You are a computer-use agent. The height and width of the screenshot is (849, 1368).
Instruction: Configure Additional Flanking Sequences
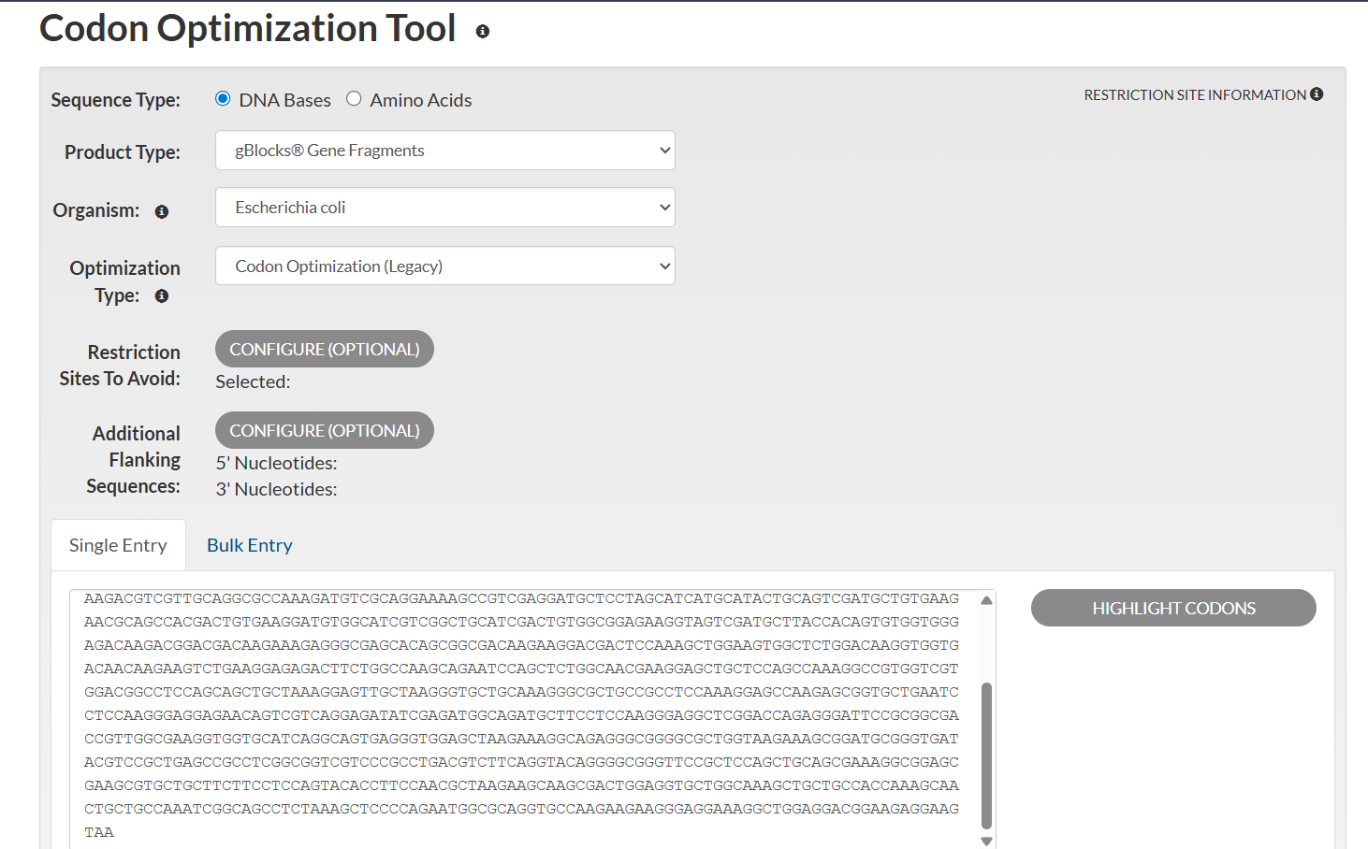(325, 430)
